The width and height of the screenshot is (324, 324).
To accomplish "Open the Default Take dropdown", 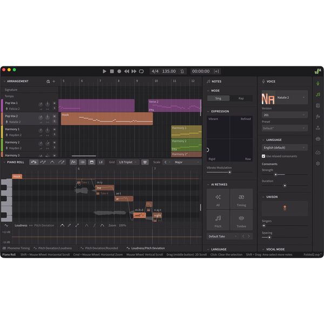I will [x=222, y=237].
